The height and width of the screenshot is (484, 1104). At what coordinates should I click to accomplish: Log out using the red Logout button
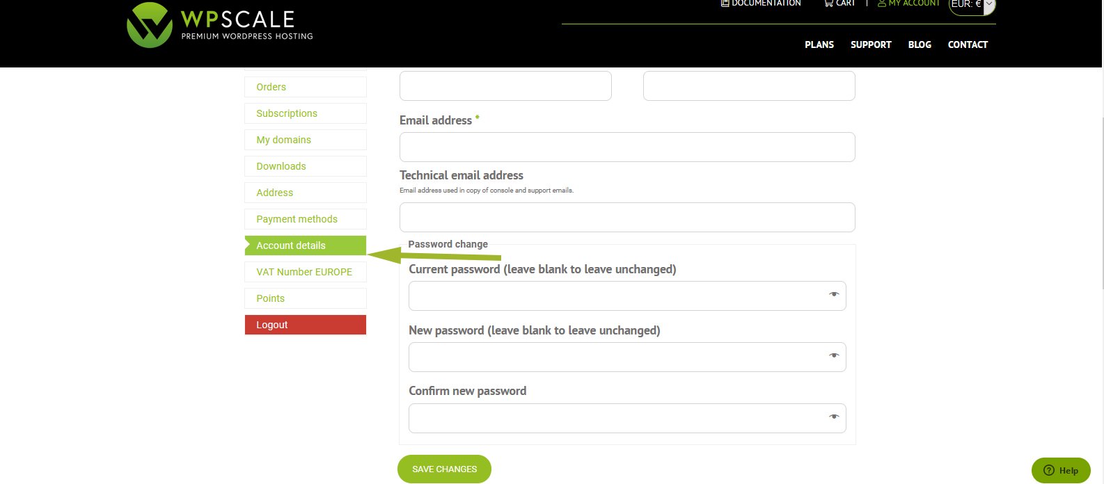(305, 325)
